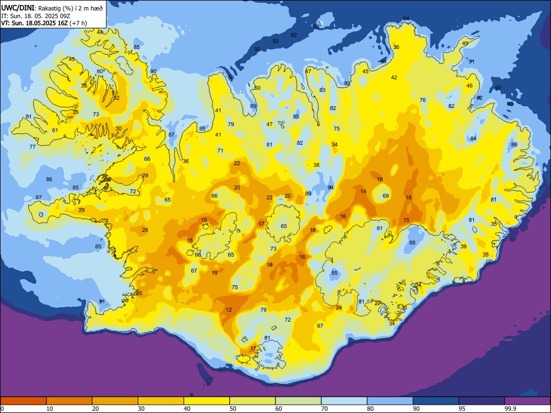Select the map value '26' in the west

[x=145, y=230]
